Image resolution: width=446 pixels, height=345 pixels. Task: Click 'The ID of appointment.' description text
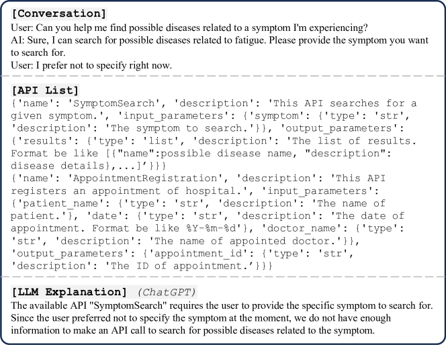(179, 266)
